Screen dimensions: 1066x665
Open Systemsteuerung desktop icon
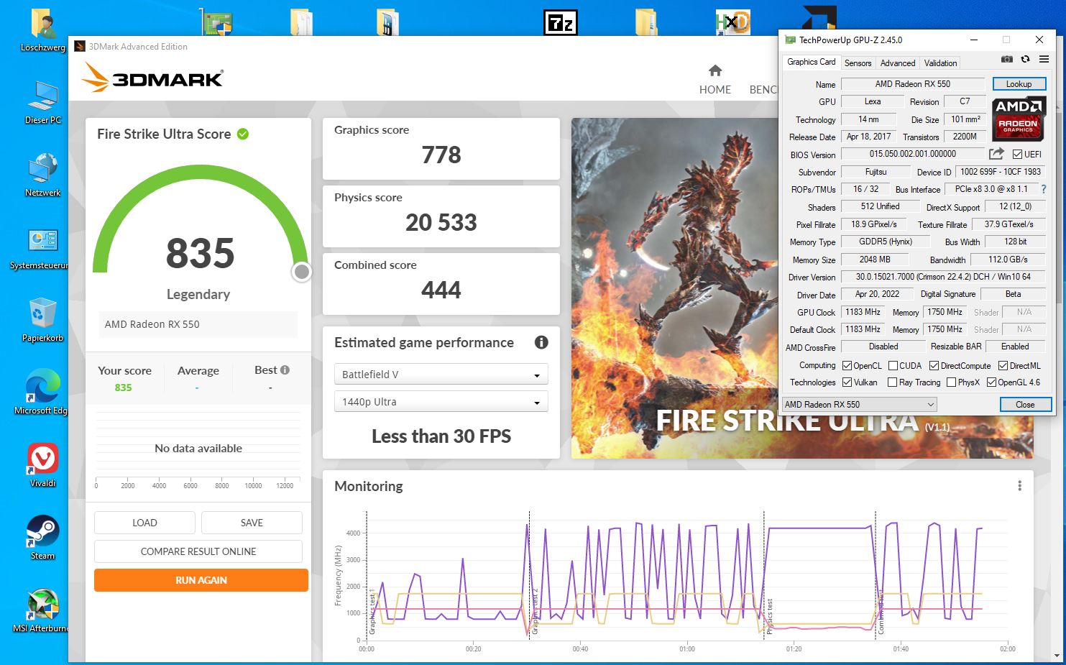click(40, 248)
